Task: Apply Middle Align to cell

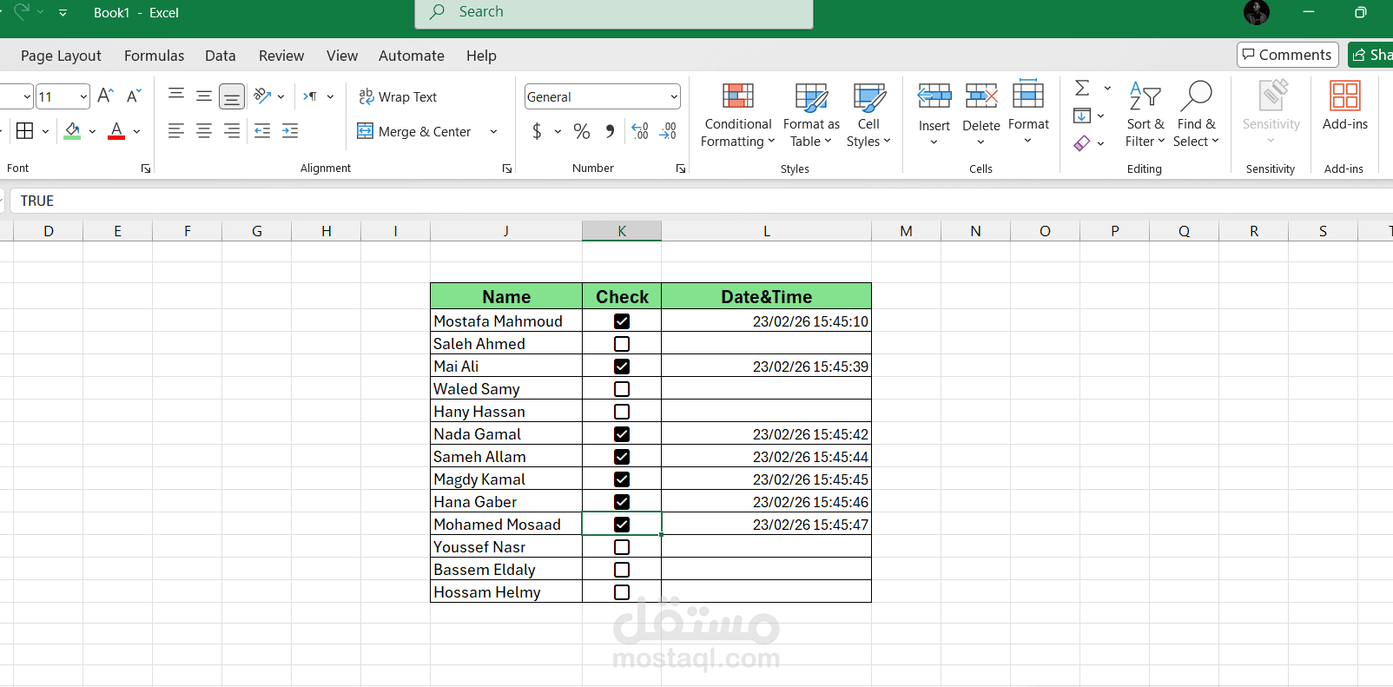Action: coord(204,96)
